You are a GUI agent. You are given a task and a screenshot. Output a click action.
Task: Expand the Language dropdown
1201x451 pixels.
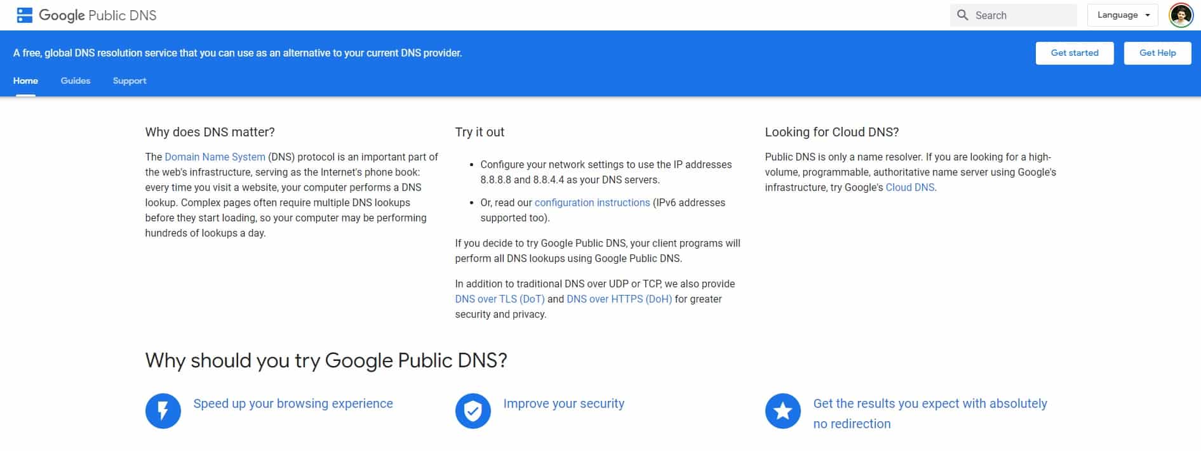click(x=1123, y=15)
